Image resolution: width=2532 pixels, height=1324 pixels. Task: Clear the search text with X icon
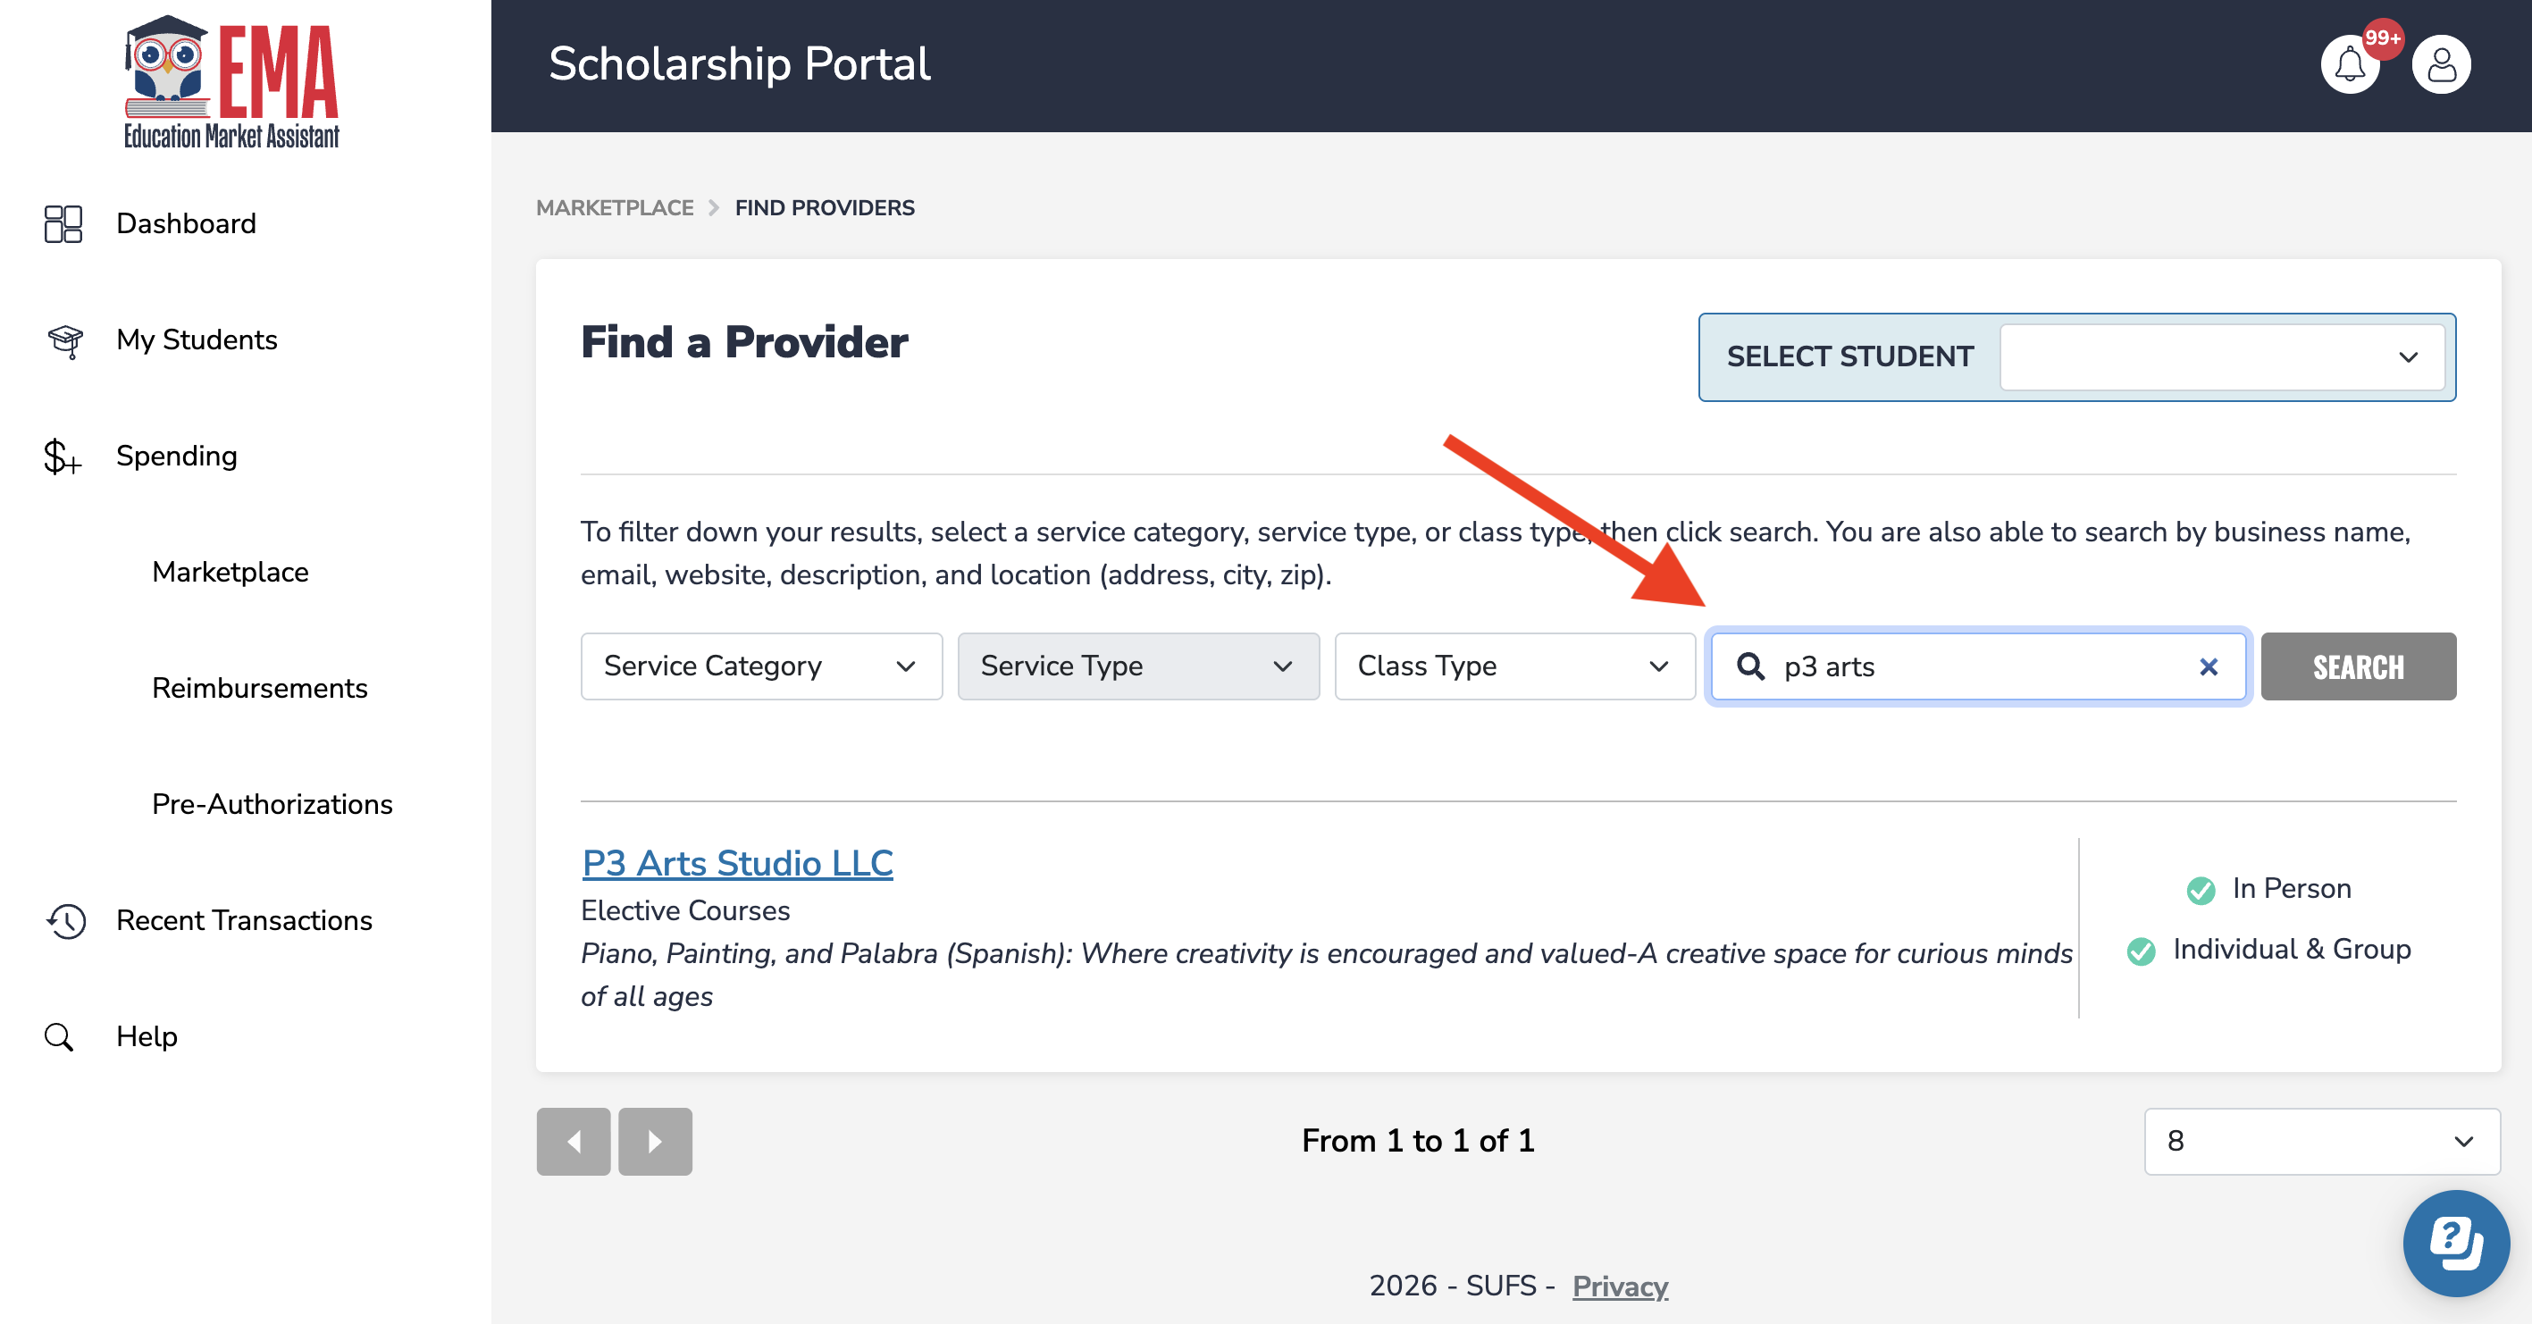point(2209,666)
